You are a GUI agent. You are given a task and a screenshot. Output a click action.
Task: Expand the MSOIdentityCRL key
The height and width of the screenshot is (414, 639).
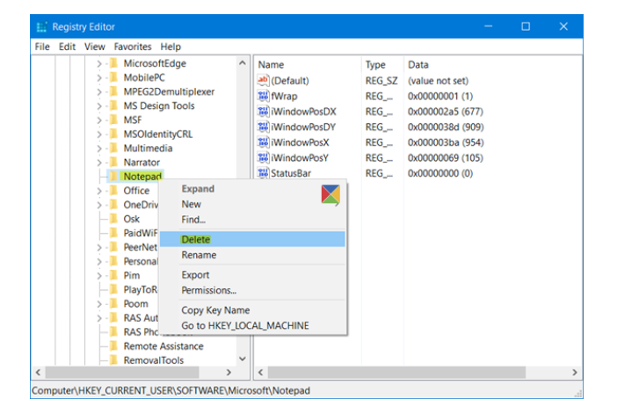pyautogui.click(x=99, y=134)
